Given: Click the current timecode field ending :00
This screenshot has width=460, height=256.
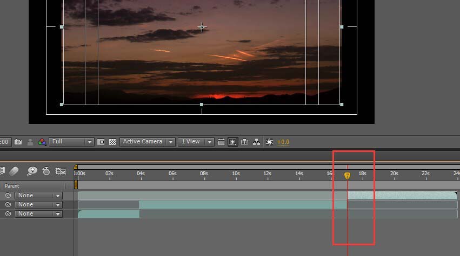Looking at the screenshot, I should [x=5, y=142].
